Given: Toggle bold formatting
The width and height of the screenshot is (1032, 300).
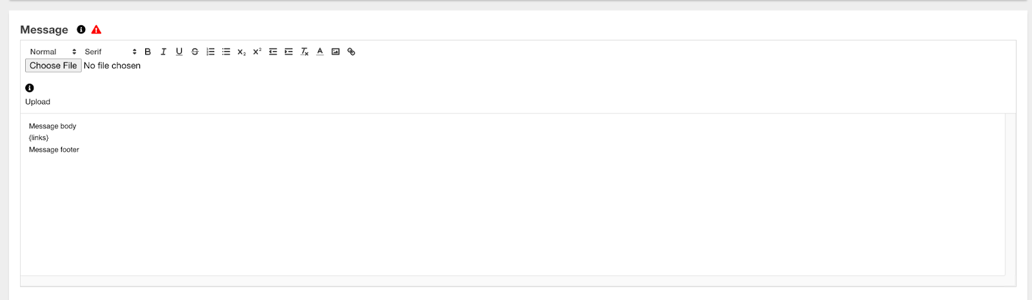Looking at the screenshot, I should 148,52.
